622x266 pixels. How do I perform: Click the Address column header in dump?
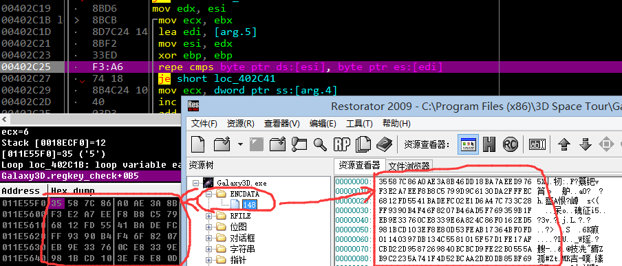[21, 190]
